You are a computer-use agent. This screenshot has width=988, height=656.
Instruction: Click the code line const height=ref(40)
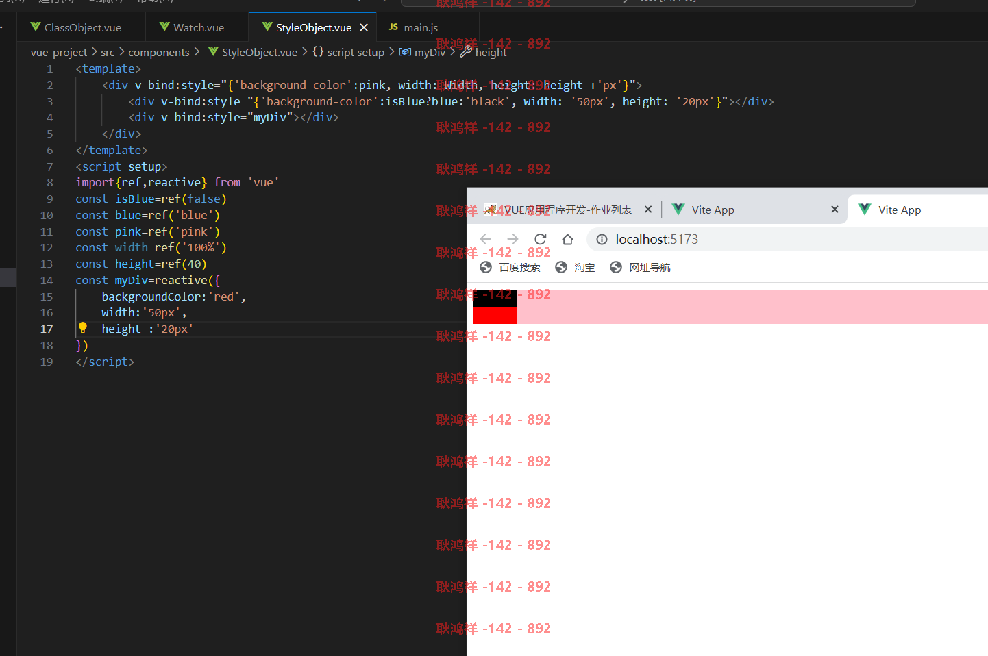(x=141, y=264)
